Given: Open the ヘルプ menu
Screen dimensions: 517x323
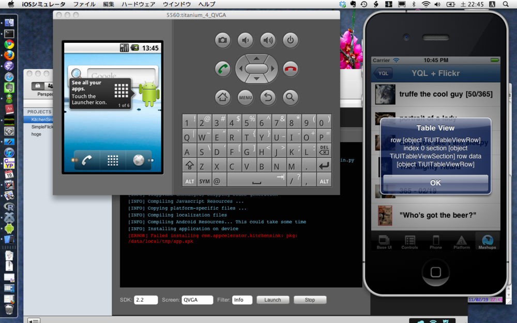Looking at the screenshot, I should [207, 4].
